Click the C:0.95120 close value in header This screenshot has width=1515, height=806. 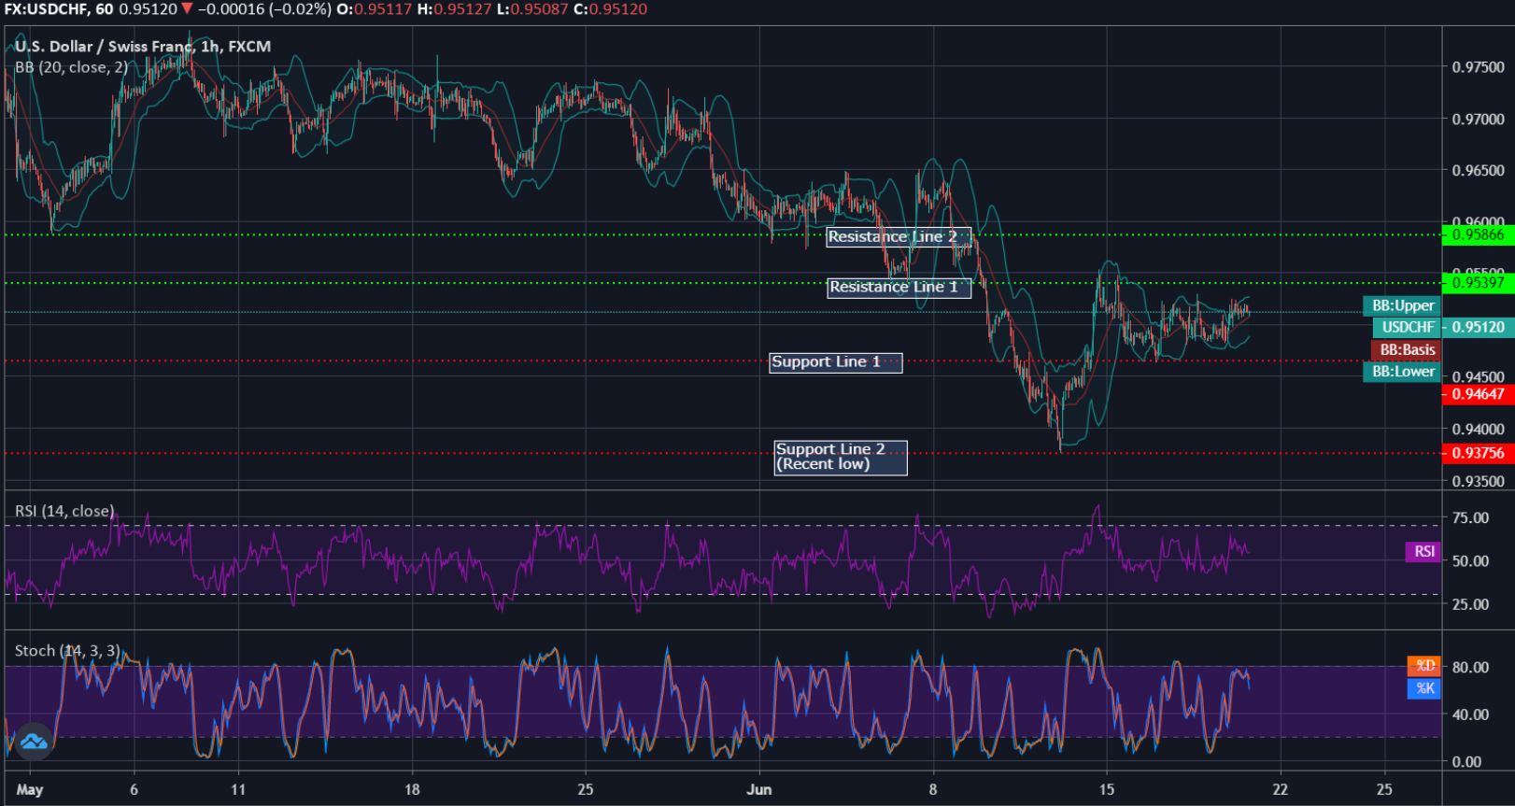tap(610, 9)
